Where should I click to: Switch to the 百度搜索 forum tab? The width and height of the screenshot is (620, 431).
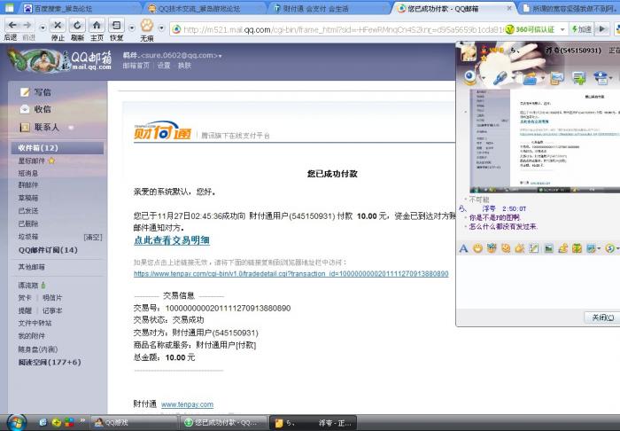(x=79, y=8)
